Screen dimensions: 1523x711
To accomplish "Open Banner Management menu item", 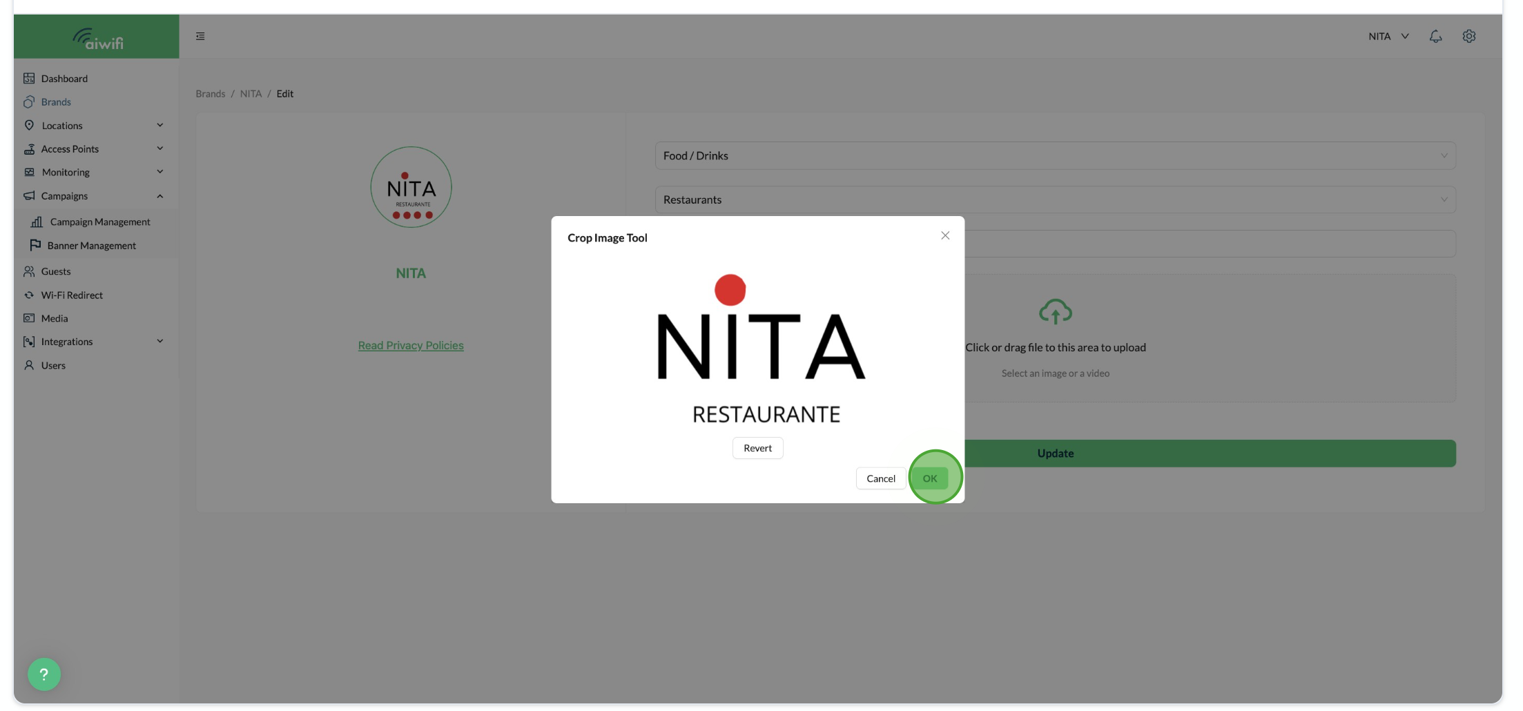I will click(x=92, y=246).
